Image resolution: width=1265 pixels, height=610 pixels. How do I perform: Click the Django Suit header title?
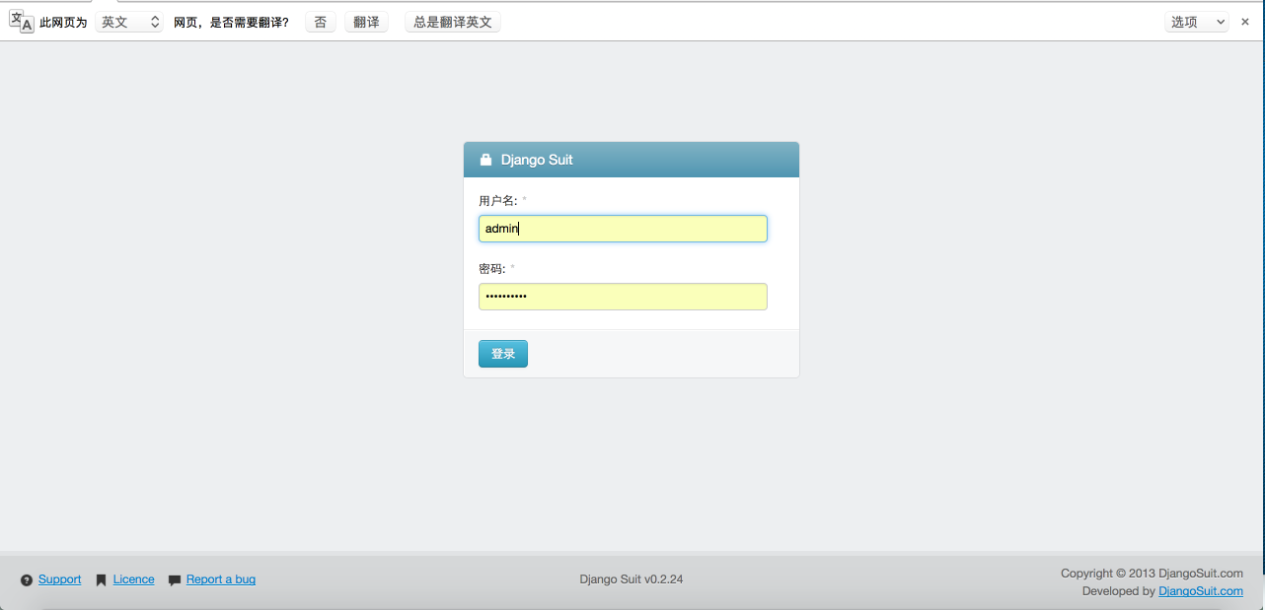coord(537,160)
